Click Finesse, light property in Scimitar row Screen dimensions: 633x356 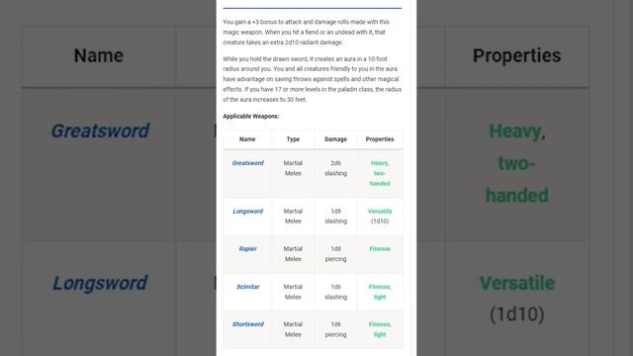(x=380, y=292)
